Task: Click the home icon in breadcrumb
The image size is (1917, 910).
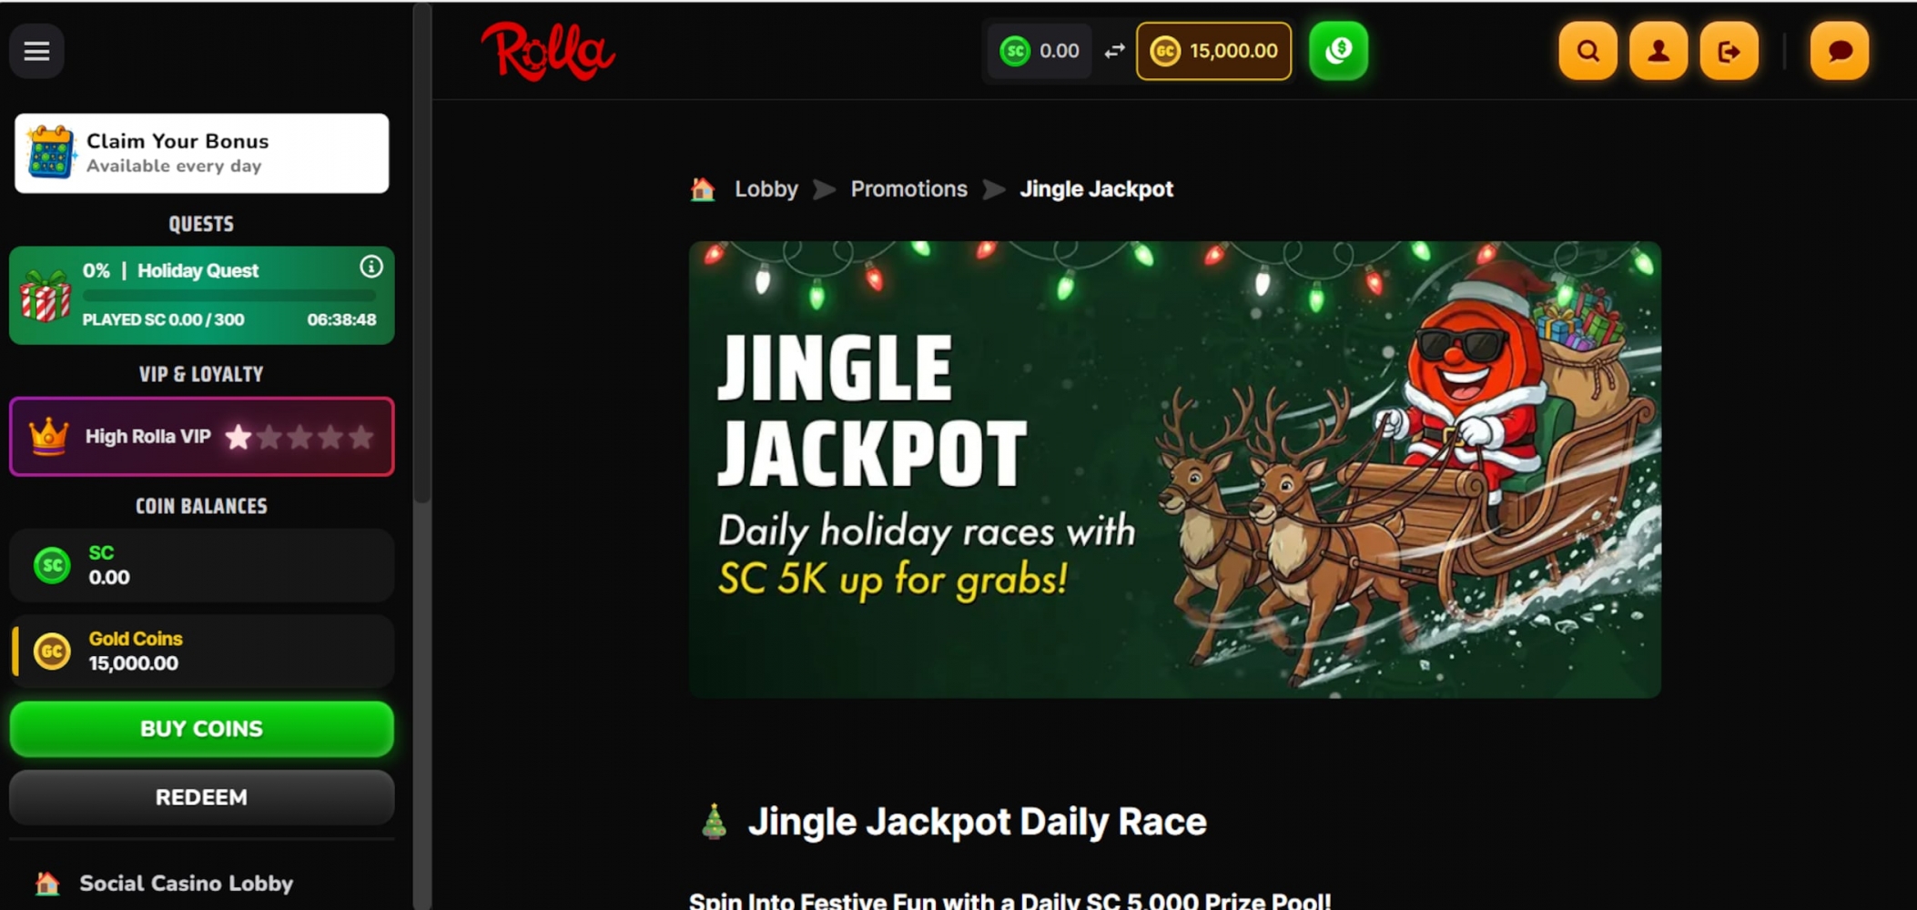Action: [703, 189]
